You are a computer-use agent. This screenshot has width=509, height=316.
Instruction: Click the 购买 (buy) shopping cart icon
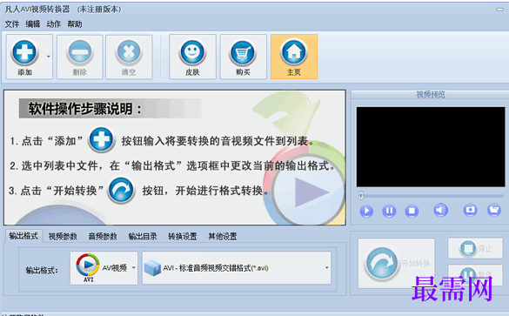[x=243, y=52]
